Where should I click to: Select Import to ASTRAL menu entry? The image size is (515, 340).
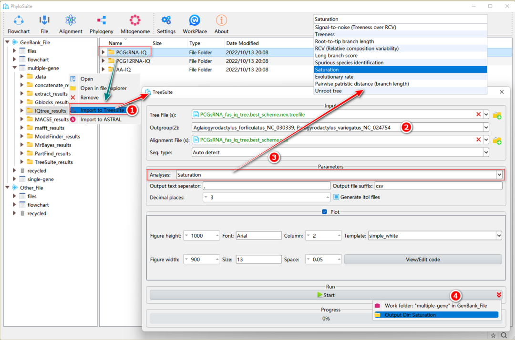click(x=101, y=120)
